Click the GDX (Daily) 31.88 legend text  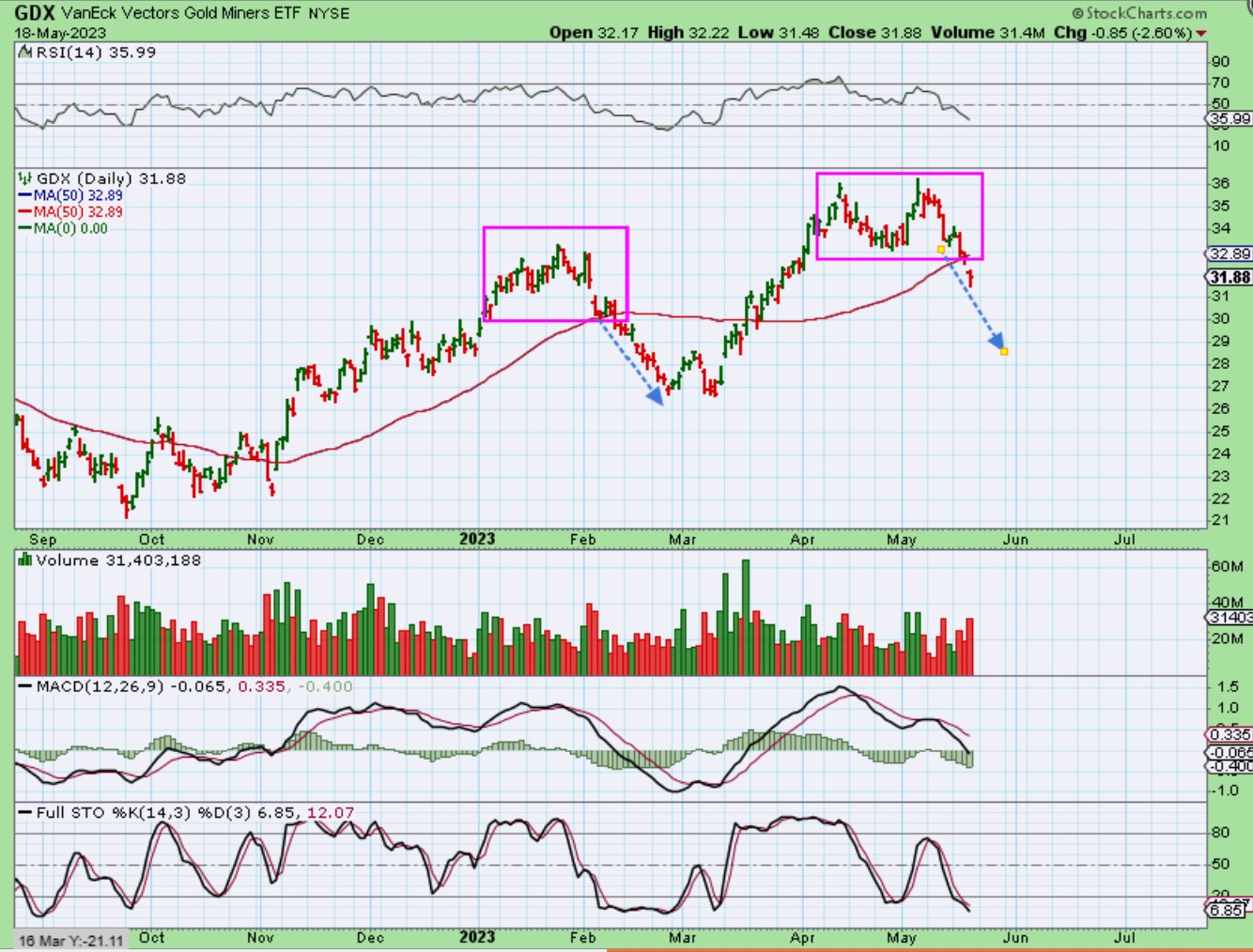(111, 178)
